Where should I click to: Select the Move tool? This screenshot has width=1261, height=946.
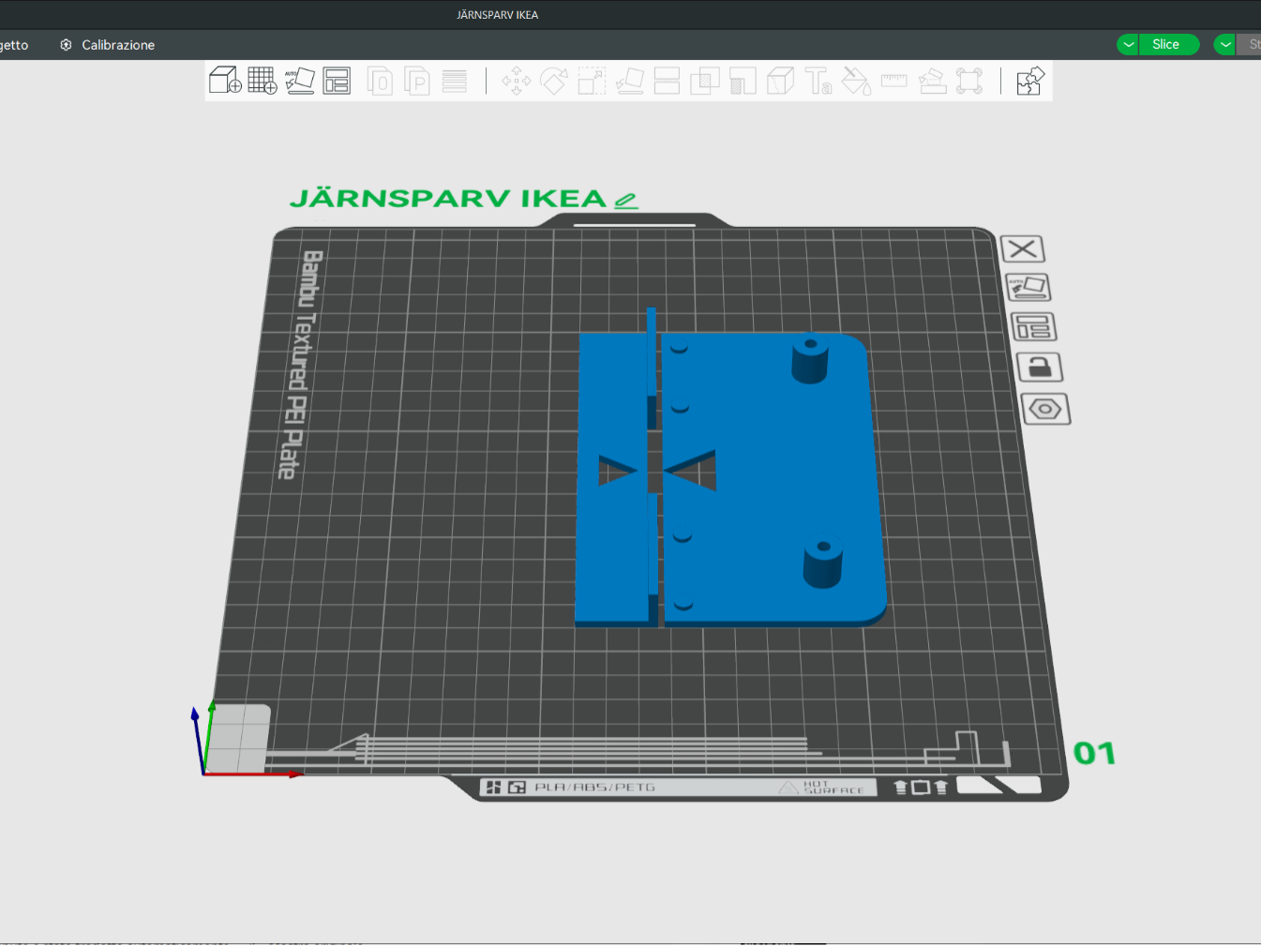click(x=516, y=81)
